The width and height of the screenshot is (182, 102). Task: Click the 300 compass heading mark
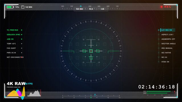62,6
